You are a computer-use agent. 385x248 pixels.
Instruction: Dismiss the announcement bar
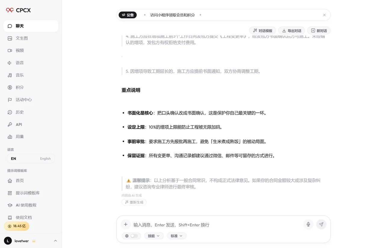[x=324, y=15]
